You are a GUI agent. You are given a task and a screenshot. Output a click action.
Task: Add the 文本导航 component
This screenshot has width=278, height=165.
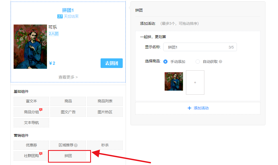point(31,123)
